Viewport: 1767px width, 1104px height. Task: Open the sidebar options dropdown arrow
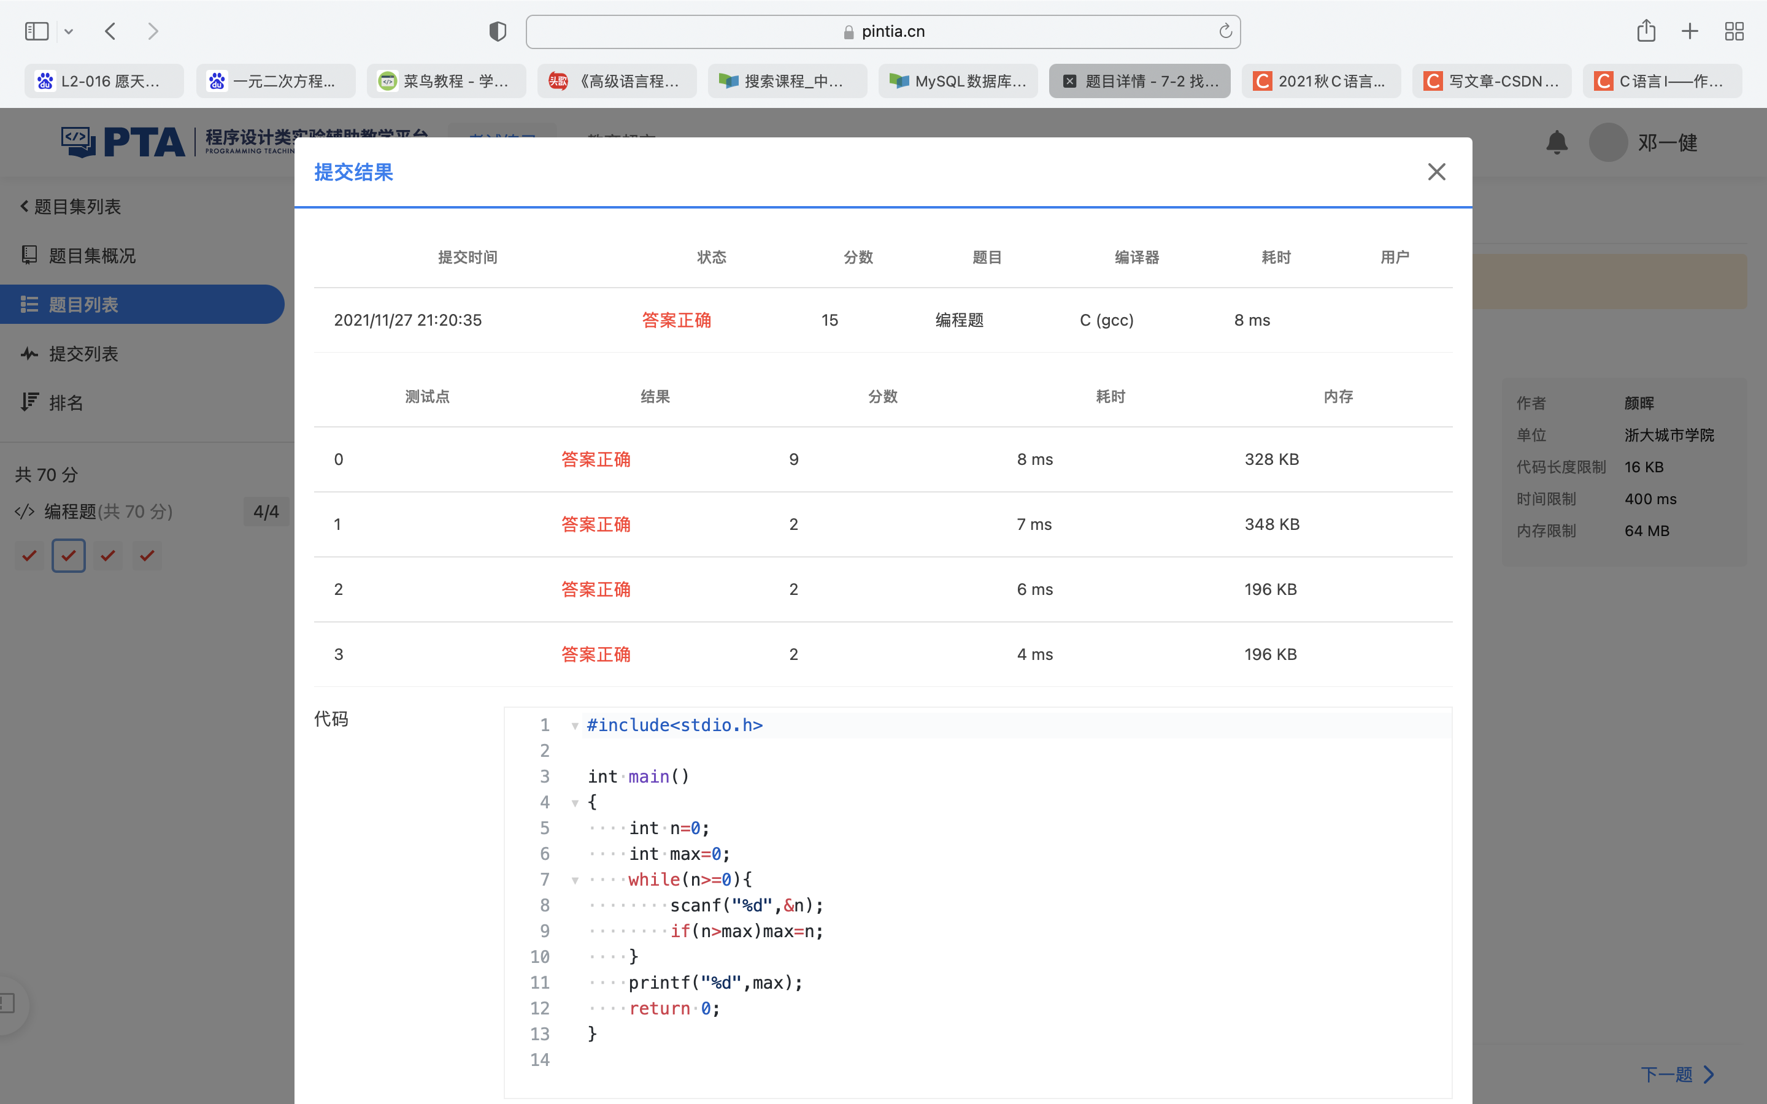pos(69,31)
